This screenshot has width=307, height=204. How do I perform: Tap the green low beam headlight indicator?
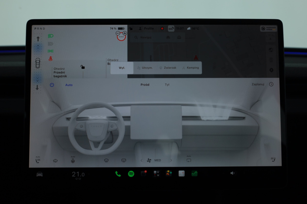click(50, 36)
